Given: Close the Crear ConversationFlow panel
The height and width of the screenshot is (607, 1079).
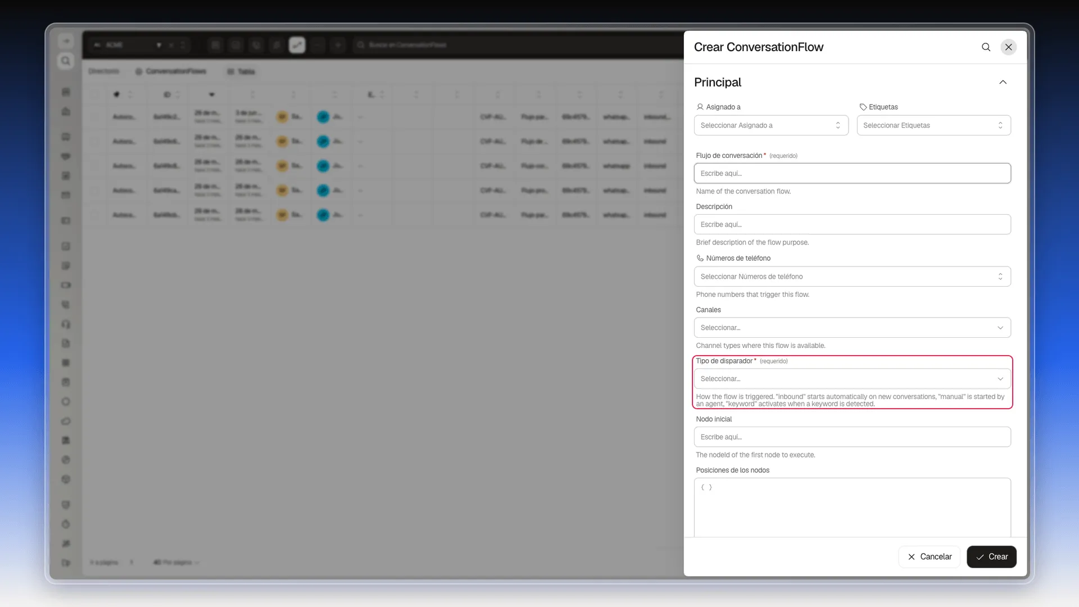Looking at the screenshot, I should (1009, 47).
